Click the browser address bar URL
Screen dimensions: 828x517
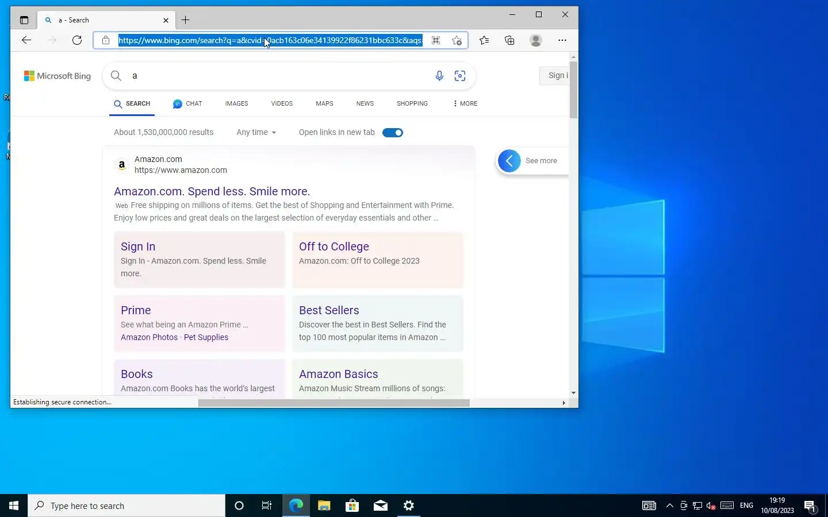point(271,40)
